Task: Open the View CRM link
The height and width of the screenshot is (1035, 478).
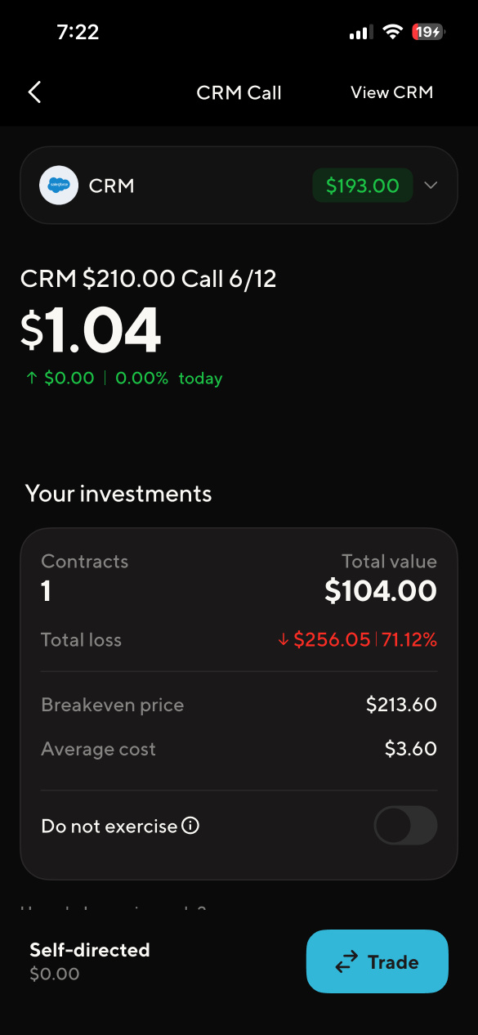Action: tap(391, 92)
